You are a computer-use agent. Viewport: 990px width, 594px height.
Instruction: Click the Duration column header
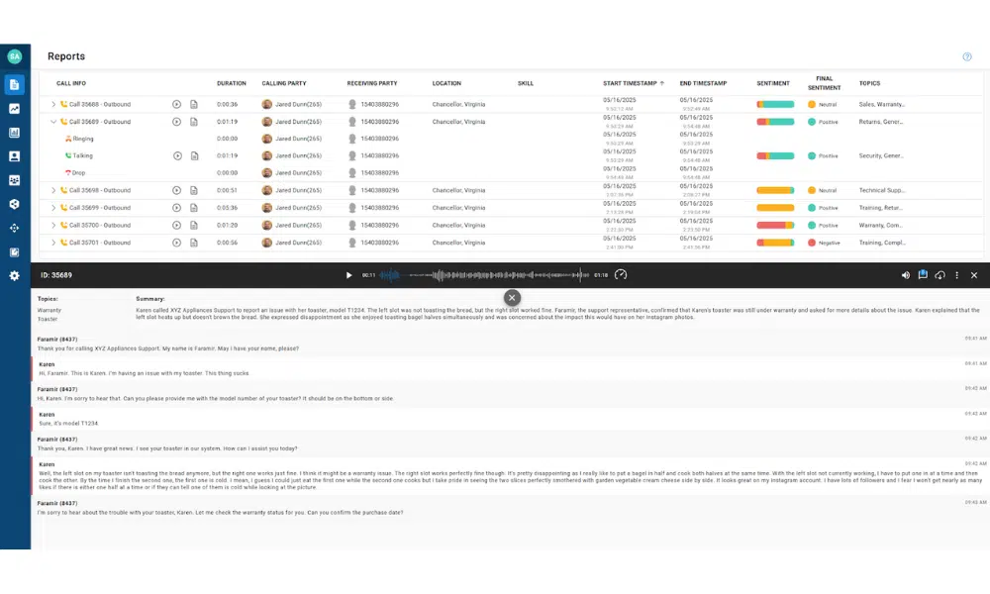point(231,83)
